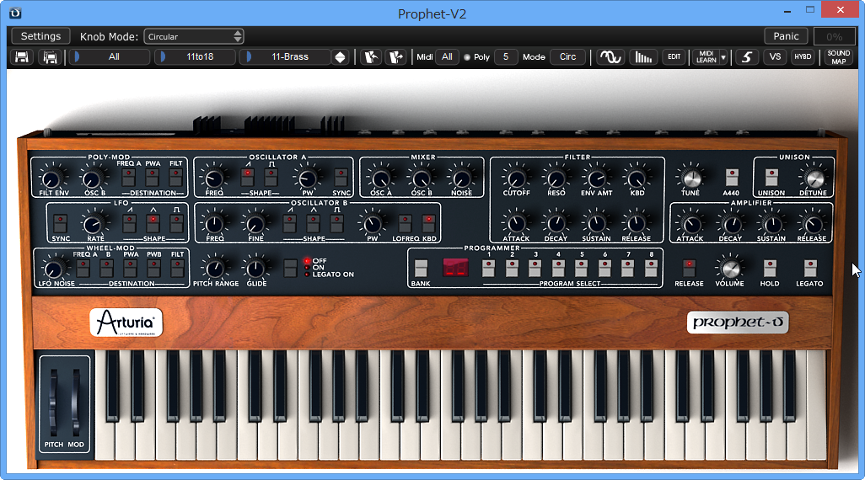The image size is (865, 480).
Task: Click the filter RESO knob
Action: pos(556,179)
